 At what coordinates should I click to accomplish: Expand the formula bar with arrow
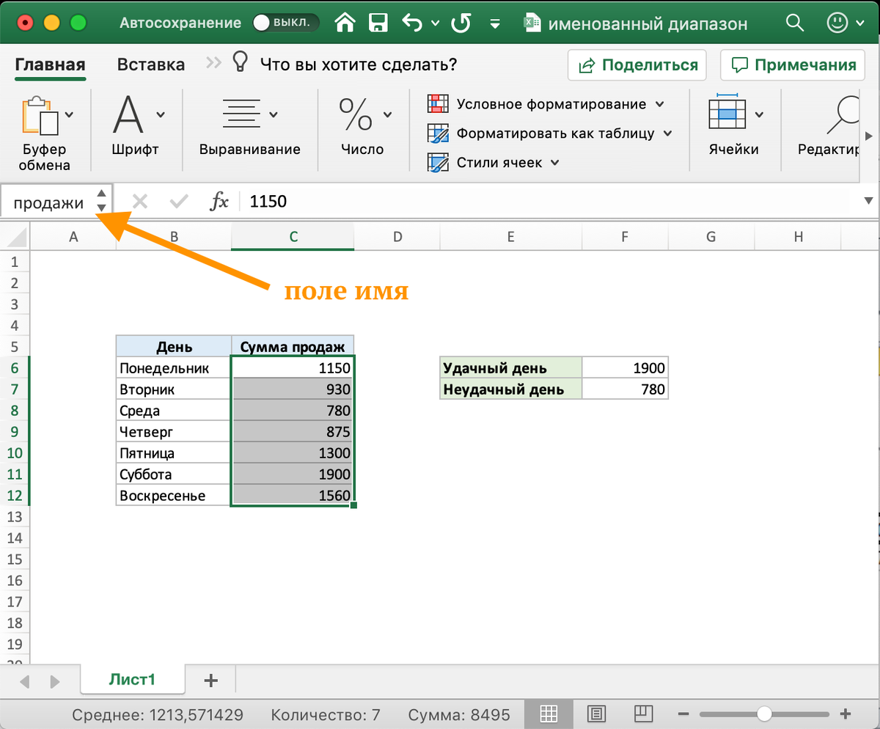coord(869,201)
